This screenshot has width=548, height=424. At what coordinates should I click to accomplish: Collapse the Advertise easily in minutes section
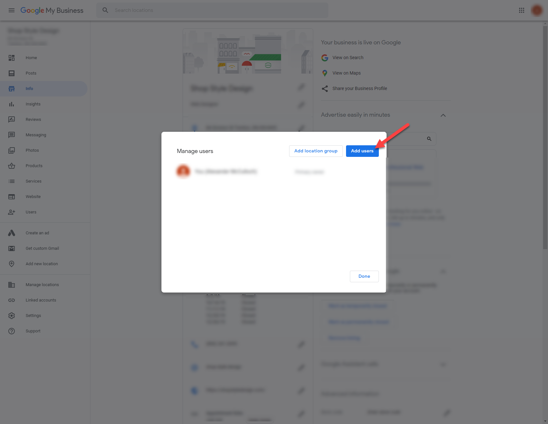click(443, 115)
